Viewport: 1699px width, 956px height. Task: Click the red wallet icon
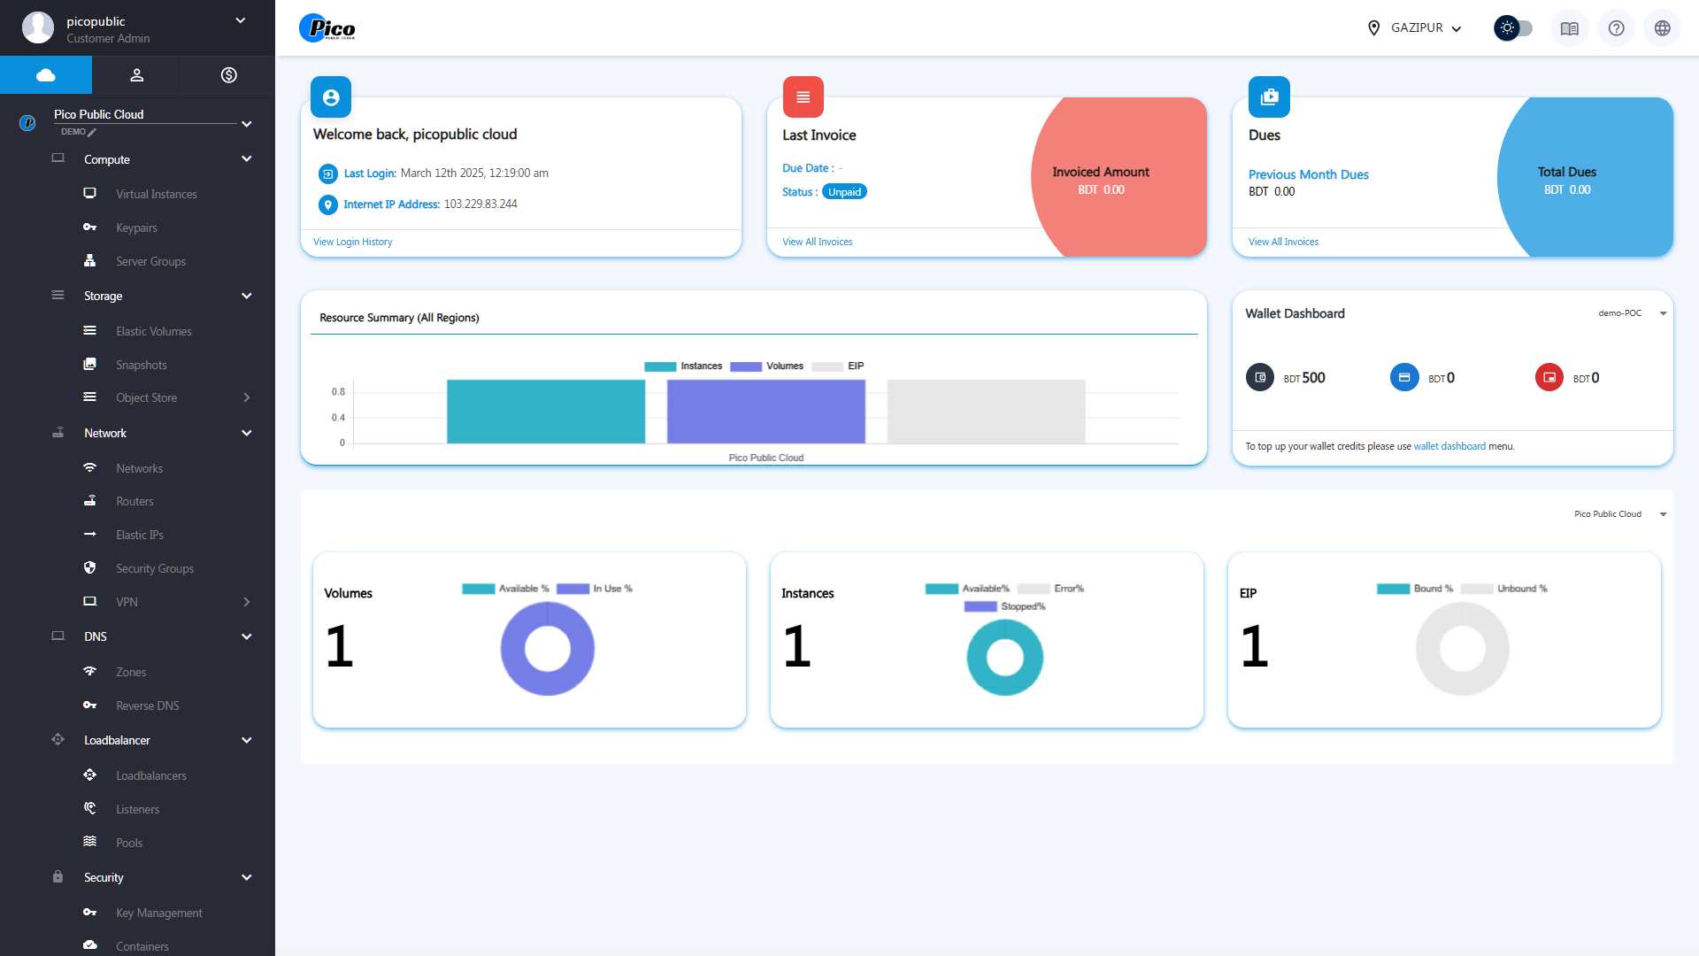tap(1549, 378)
